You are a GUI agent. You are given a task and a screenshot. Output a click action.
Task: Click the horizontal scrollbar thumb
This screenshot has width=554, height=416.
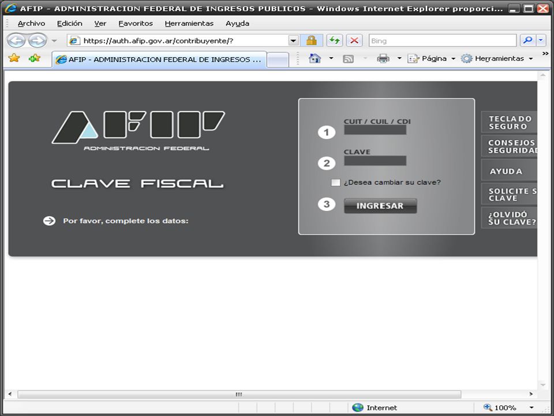point(239,395)
